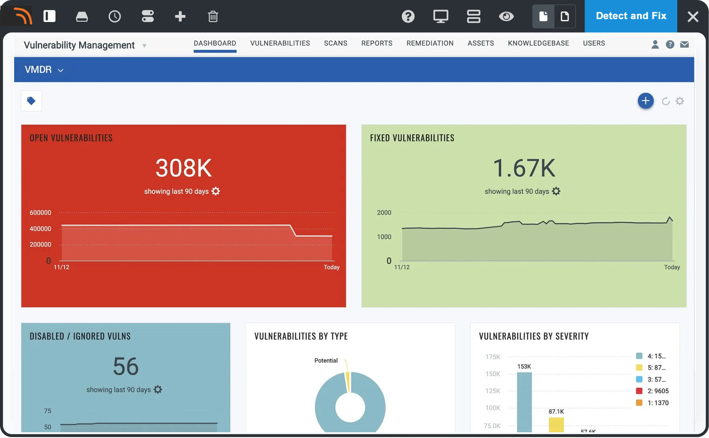Click the Detect and Fix button
Image resolution: width=709 pixels, height=438 pixels.
pos(631,16)
